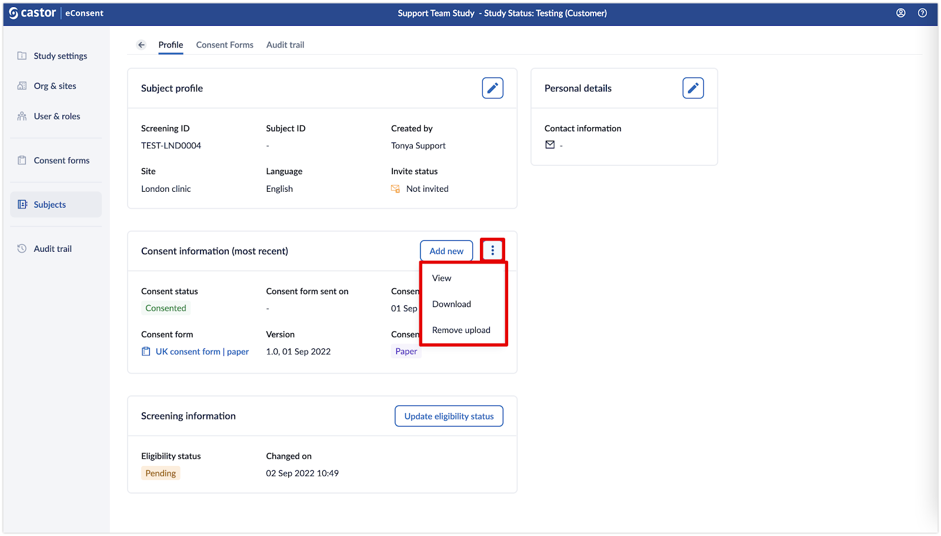The height and width of the screenshot is (536, 941).
Task: Click the Tonya Support creator name
Action: coord(418,146)
